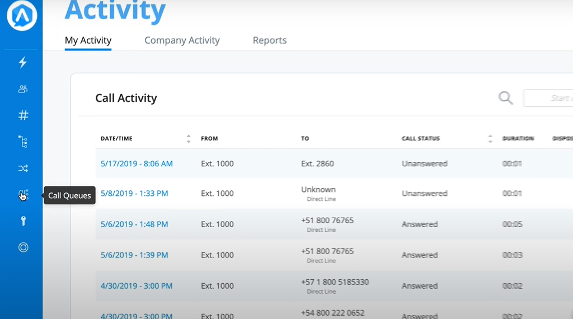Open the 5/6/2019 - 1:48 PM call entry
The image size is (573, 319).
pyautogui.click(x=134, y=224)
